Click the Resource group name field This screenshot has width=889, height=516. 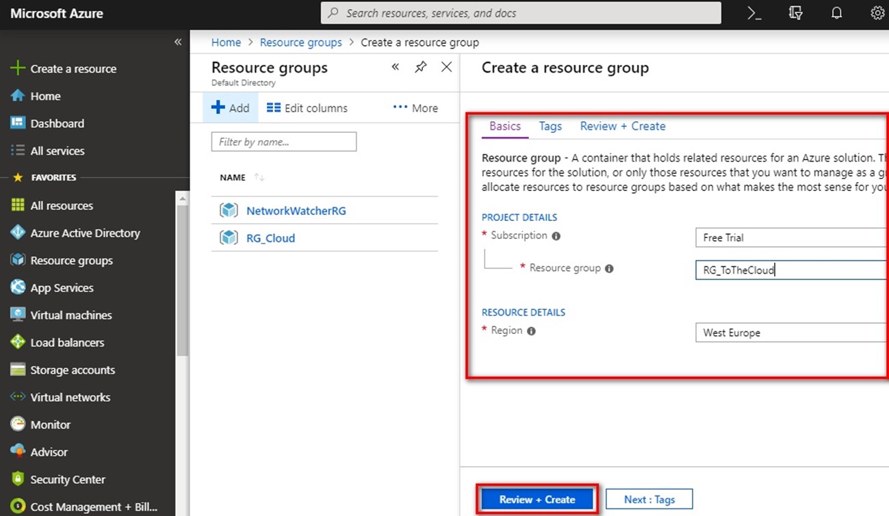(x=792, y=270)
